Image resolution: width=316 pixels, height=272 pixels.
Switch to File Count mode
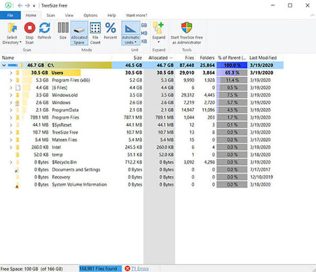(x=95, y=33)
